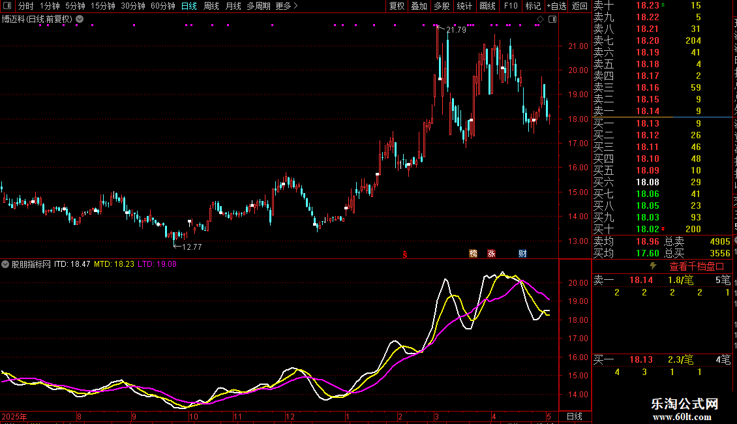Toggle the chart panel layout icon

coord(552,20)
